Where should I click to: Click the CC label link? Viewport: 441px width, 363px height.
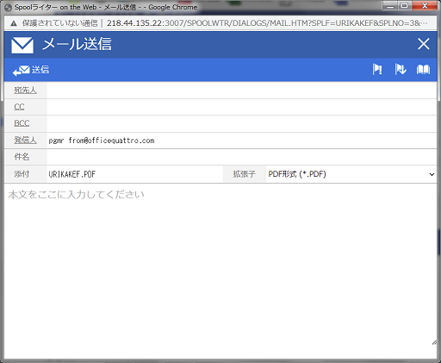click(x=19, y=107)
